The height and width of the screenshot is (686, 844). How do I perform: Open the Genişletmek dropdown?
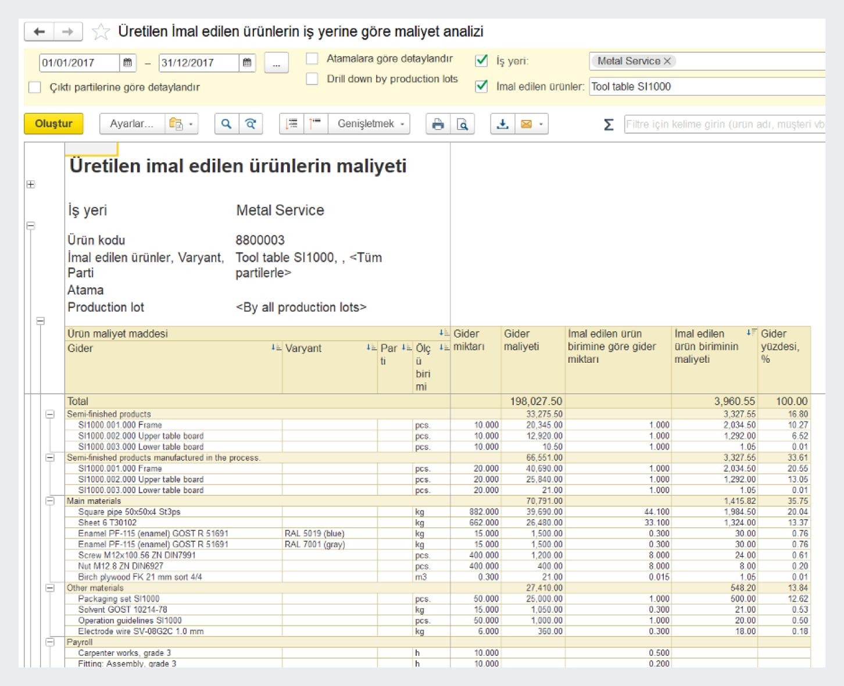click(370, 124)
